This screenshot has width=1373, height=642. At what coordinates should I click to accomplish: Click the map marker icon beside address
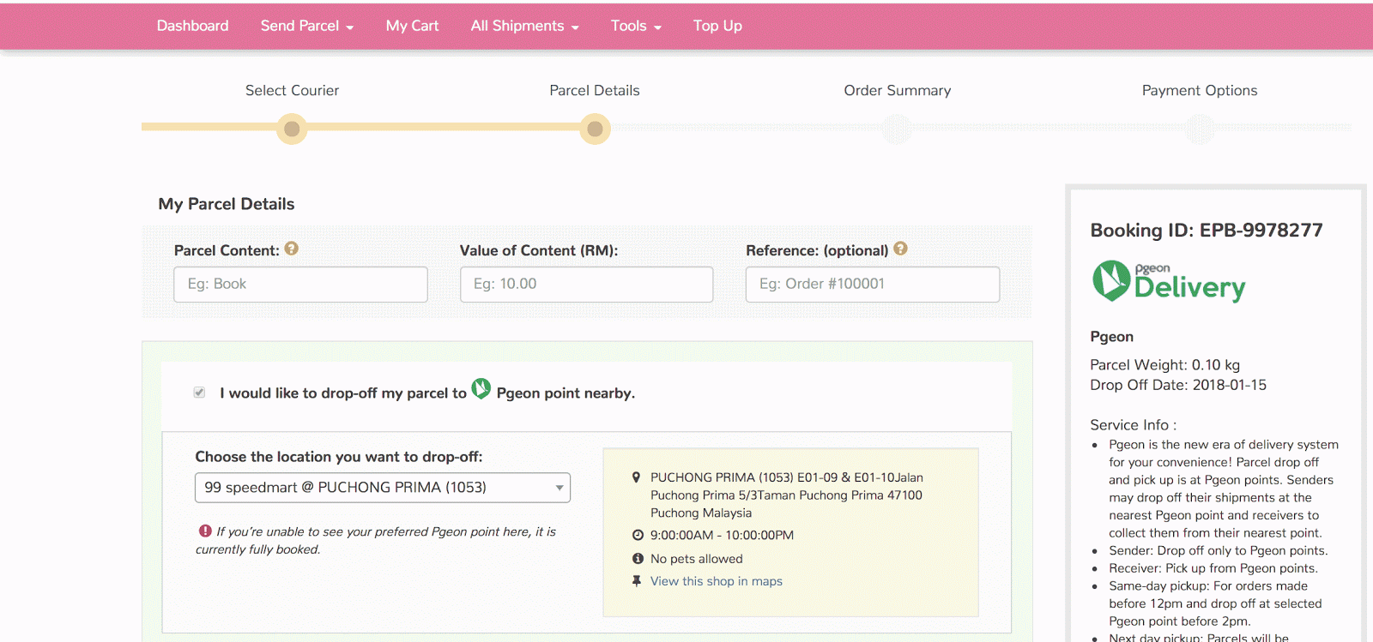pyautogui.click(x=636, y=477)
